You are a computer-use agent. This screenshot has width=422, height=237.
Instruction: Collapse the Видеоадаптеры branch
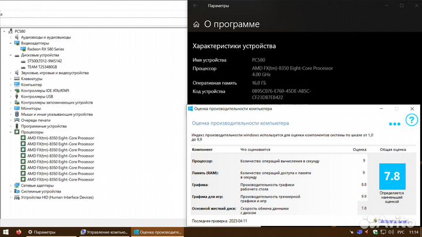pyautogui.click(x=11, y=43)
